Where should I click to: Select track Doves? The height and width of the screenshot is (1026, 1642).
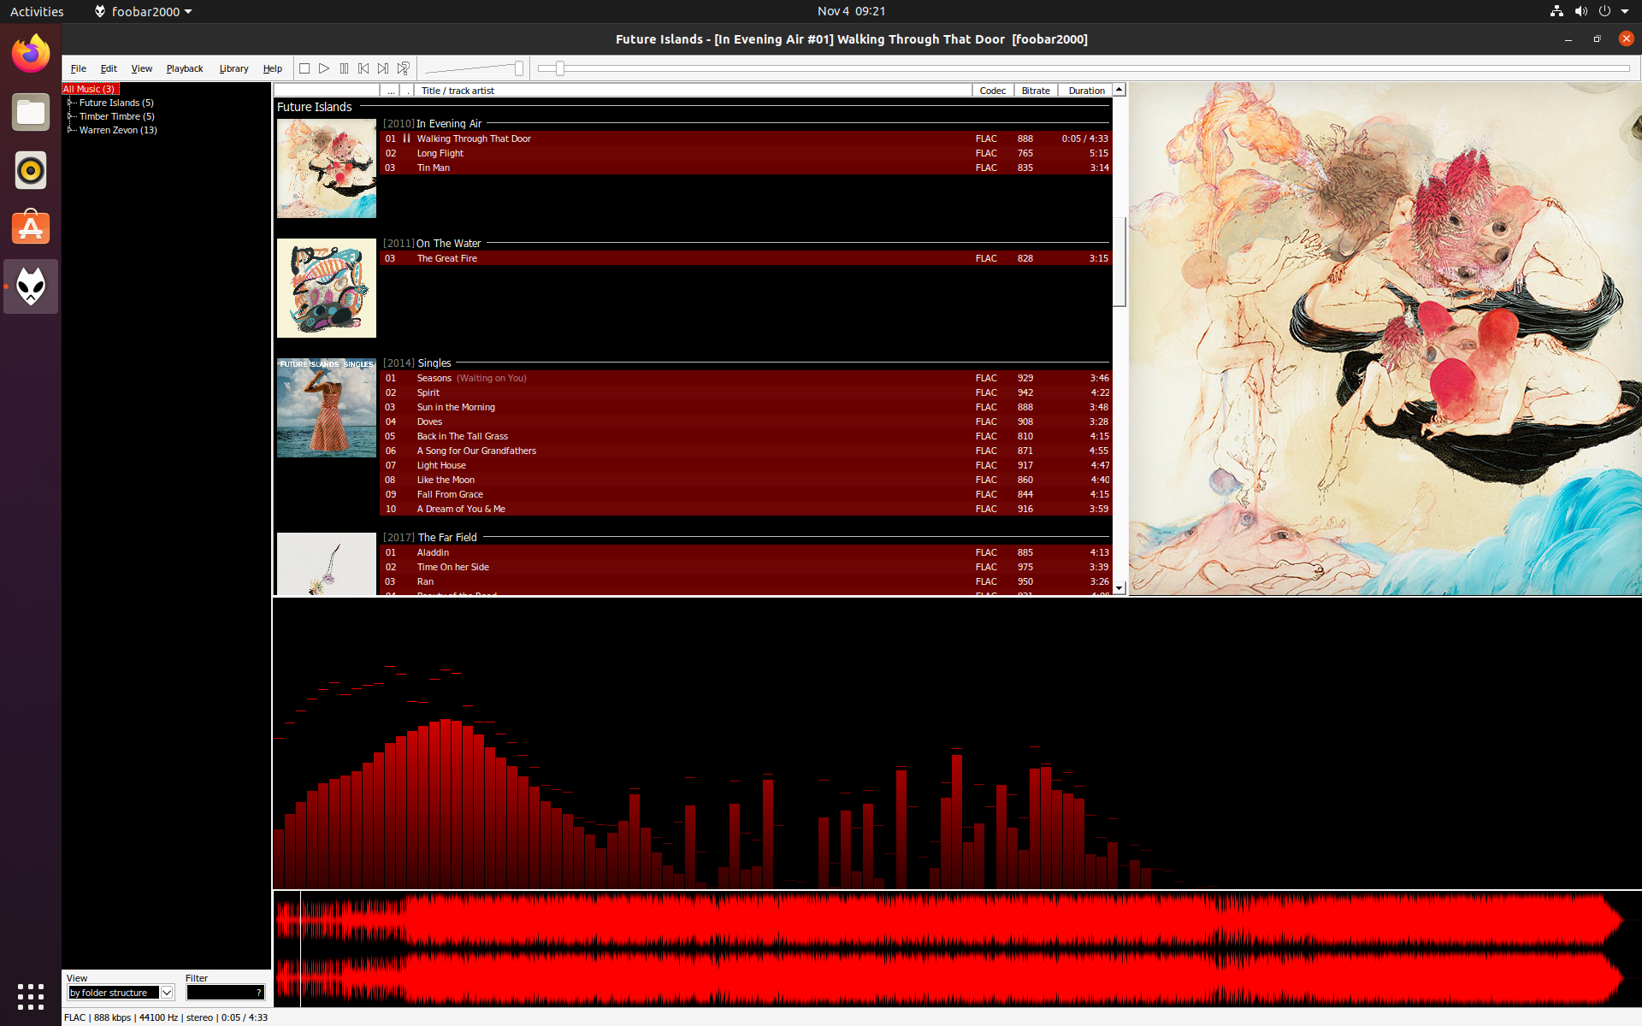pyautogui.click(x=746, y=422)
